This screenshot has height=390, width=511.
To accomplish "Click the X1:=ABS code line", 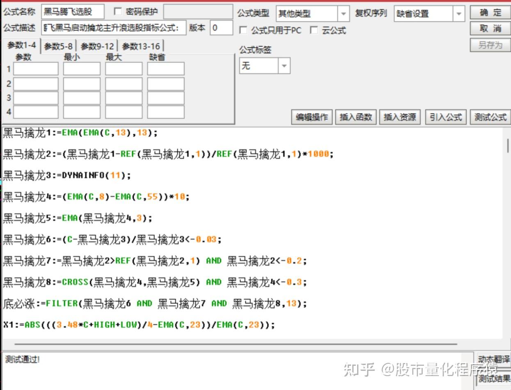I will point(139,325).
